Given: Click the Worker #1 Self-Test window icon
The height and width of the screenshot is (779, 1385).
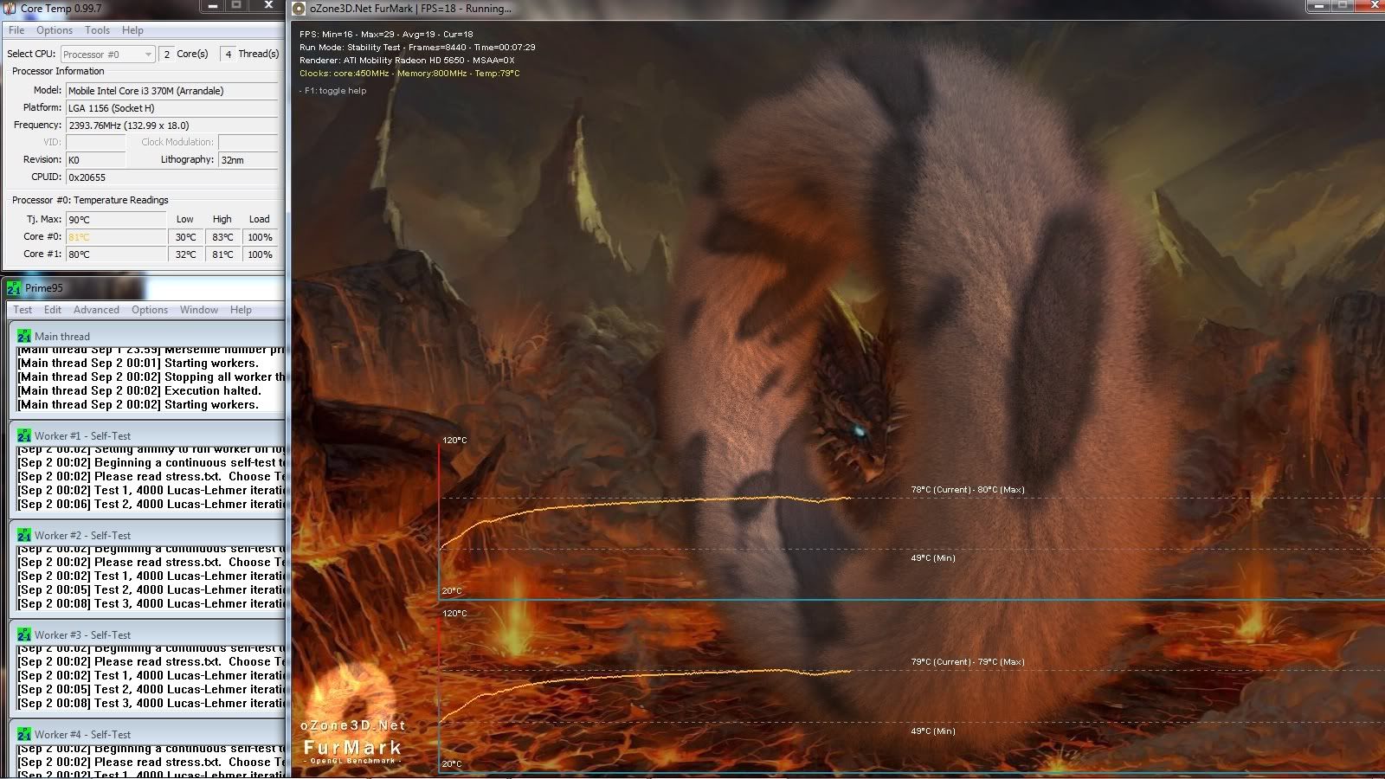Looking at the screenshot, I should [x=24, y=435].
